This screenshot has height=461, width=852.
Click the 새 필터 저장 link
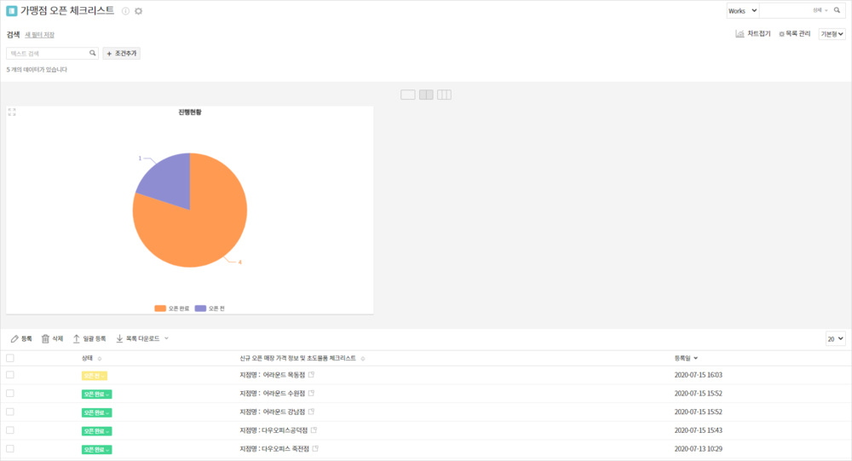click(x=40, y=35)
